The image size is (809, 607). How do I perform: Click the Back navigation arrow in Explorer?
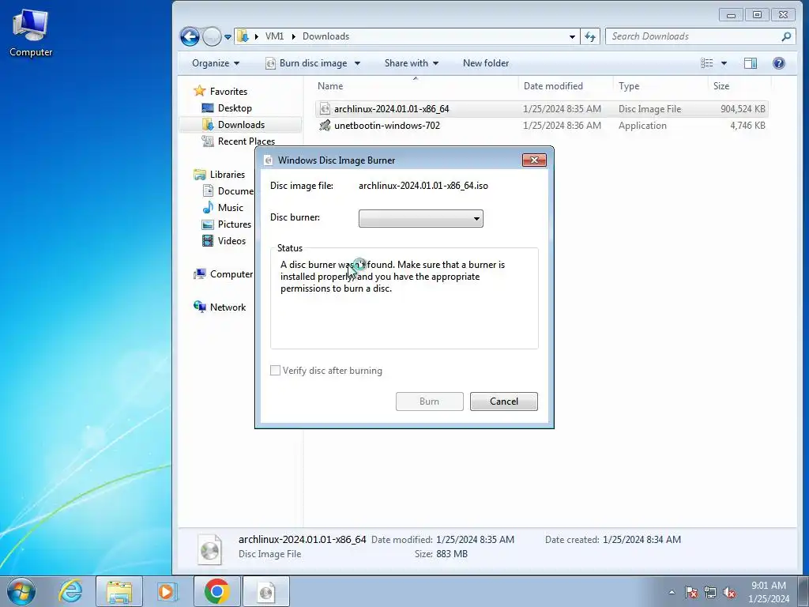(x=190, y=36)
